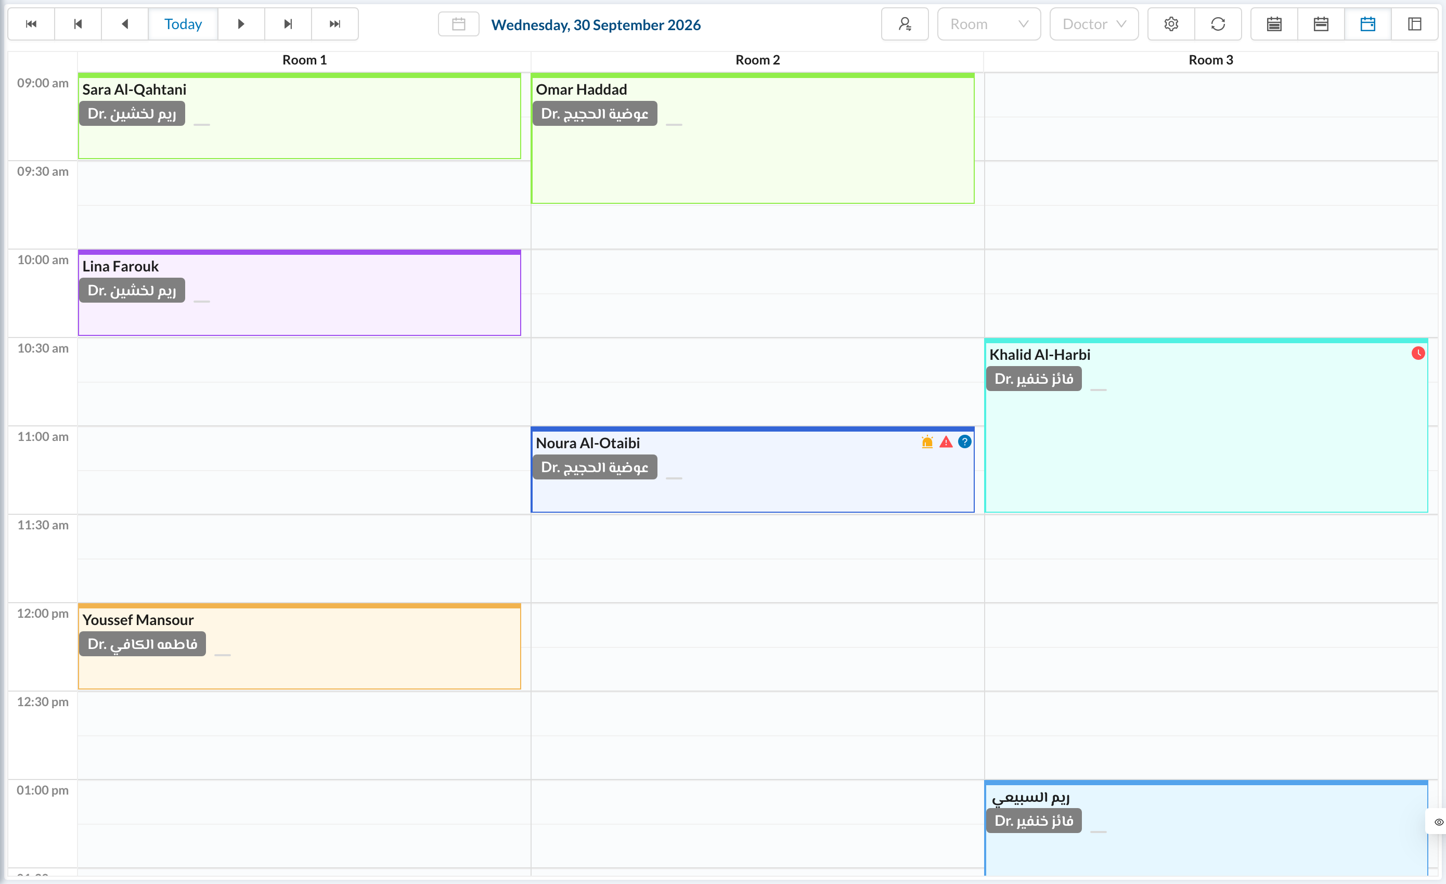Click the red clock icon on Khalid Al-Harbi

pyautogui.click(x=1418, y=353)
